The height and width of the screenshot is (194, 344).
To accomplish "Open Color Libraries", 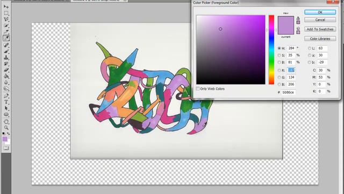I will (x=320, y=38).
